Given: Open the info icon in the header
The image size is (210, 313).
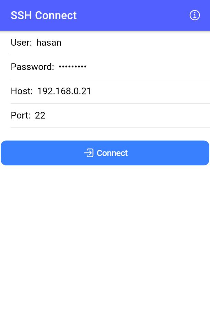Looking at the screenshot, I should coord(195,15).
